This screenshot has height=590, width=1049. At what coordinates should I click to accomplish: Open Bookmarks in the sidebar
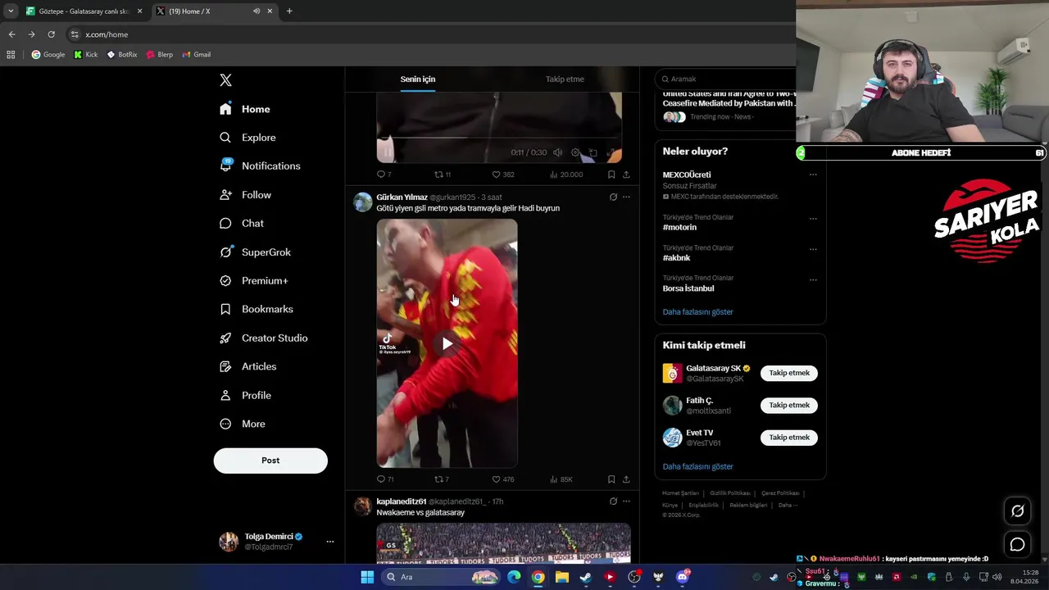click(256, 309)
